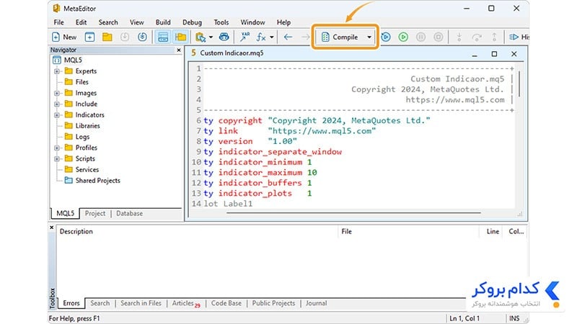Click the Custom Indicaor.mq5 document title

(x=232, y=53)
